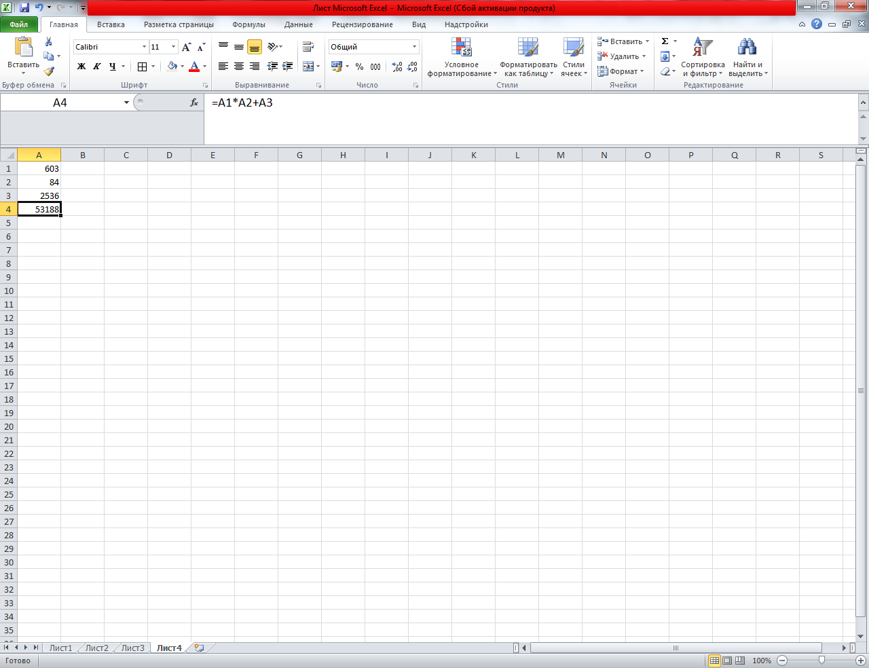Switch to the Формулы ribbon tab
869x668 pixels.
point(248,24)
